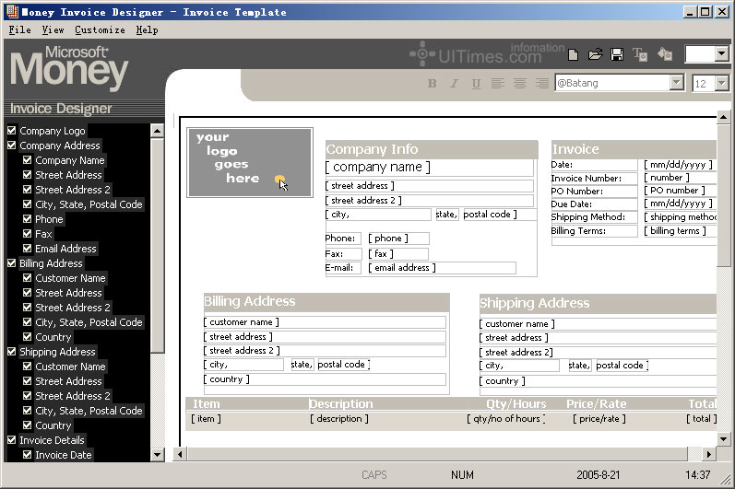Image resolution: width=735 pixels, height=489 pixels.
Task: Open the View menu
Action: click(x=53, y=29)
